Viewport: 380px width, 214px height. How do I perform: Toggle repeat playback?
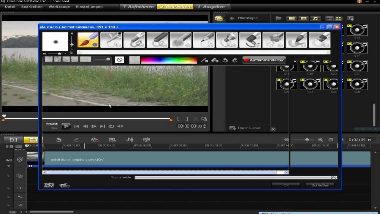pyautogui.click(x=111, y=126)
